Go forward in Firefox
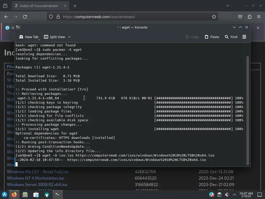This screenshot has width=265, height=199. pos(16,17)
